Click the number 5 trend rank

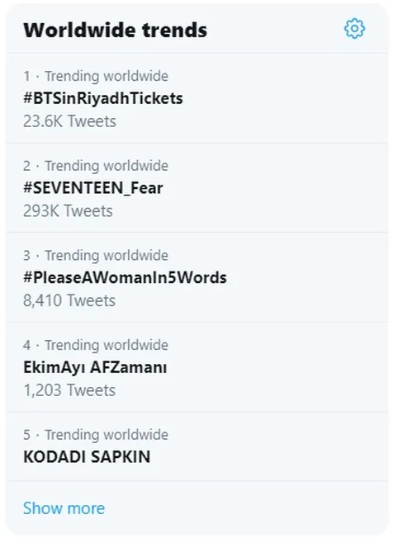pos(26,435)
